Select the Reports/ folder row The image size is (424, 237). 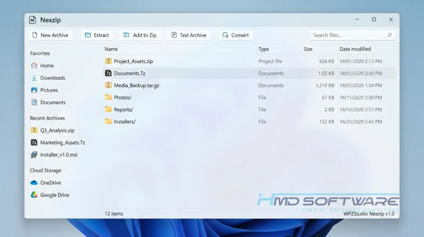[249, 109]
